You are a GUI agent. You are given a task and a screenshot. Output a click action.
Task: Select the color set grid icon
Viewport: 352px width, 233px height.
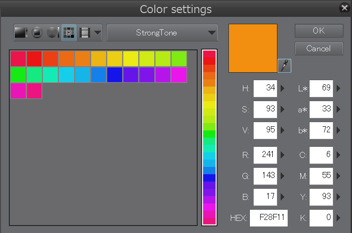69,33
